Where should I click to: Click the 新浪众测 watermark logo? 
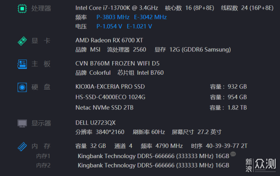pos(260,165)
